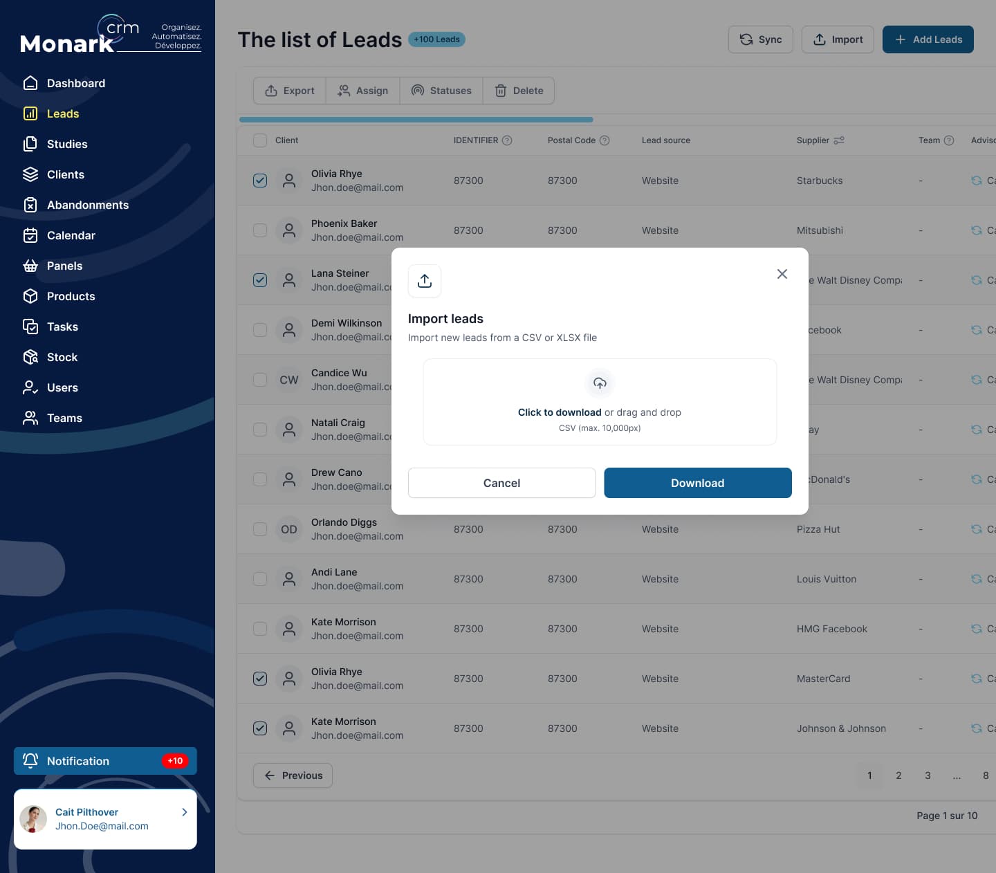
Task: Check Demi Wilkinson row checkbox
Action: tap(260, 330)
